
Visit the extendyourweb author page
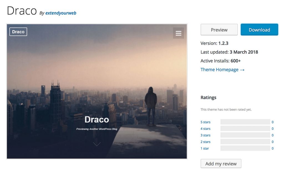61,13
